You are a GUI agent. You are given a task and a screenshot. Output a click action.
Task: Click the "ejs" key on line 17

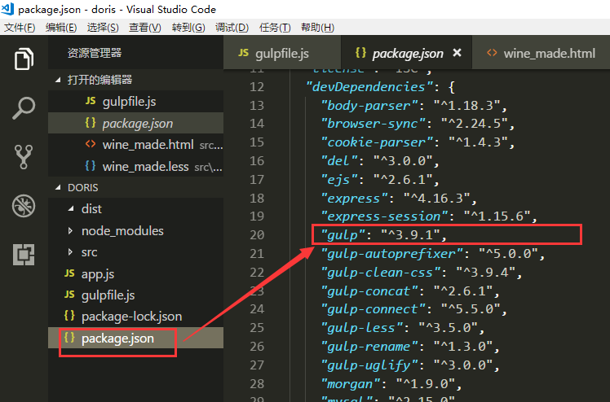[339, 179]
